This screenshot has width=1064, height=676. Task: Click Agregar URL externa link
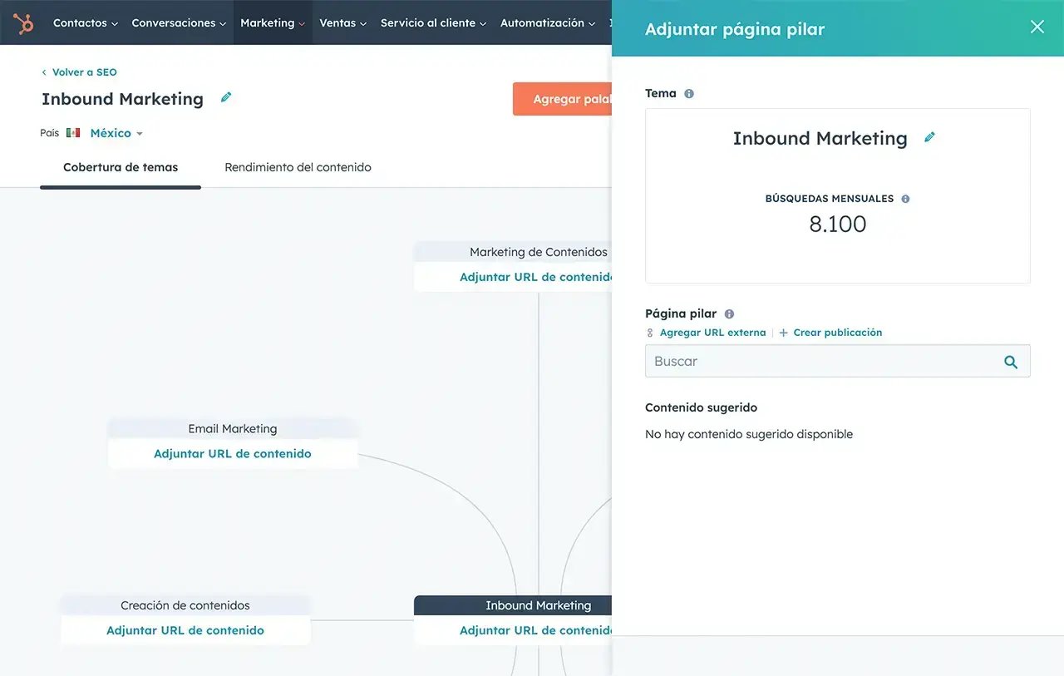coord(712,333)
